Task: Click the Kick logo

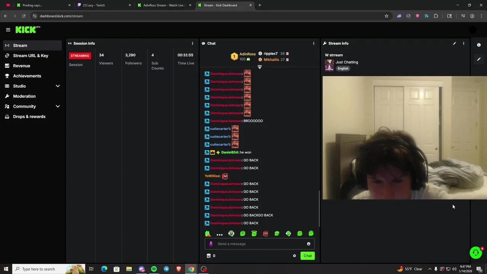Action: [x=28, y=30]
